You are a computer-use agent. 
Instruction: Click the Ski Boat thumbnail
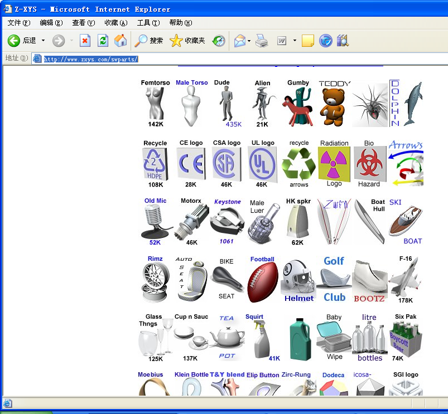click(406, 221)
